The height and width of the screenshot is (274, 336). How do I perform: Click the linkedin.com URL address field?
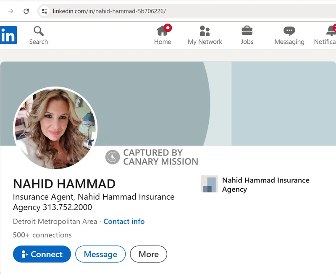click(x=186, y=11)
